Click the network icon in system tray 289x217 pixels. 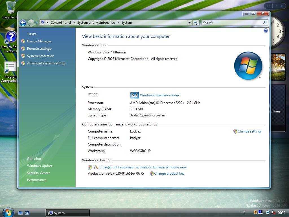click(268, 212)
